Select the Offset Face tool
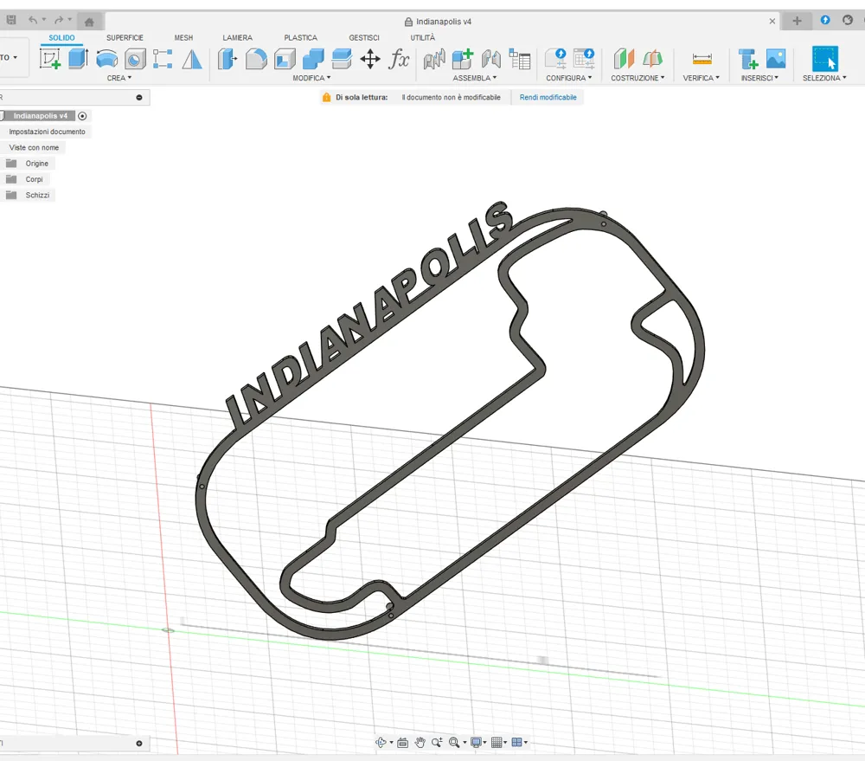The width and height of the screenshot is (865, 761). tap(342, 59)
